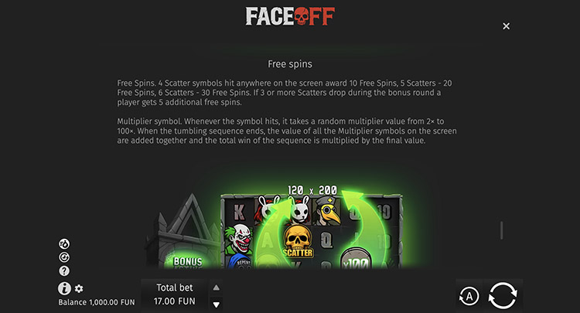Click the info "i" icon

pos(64,288)
